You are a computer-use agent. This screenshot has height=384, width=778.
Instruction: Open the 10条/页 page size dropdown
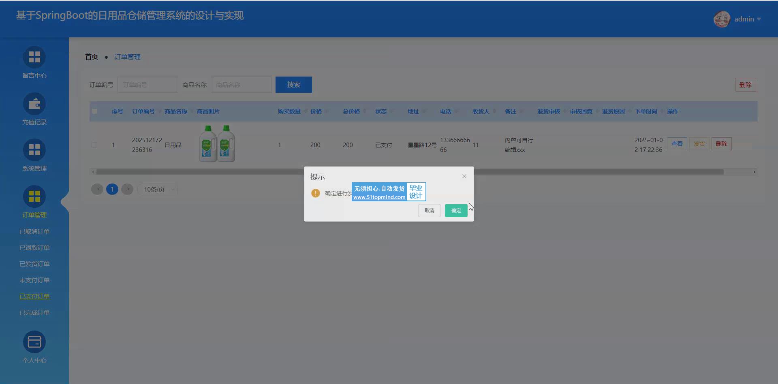158,190
